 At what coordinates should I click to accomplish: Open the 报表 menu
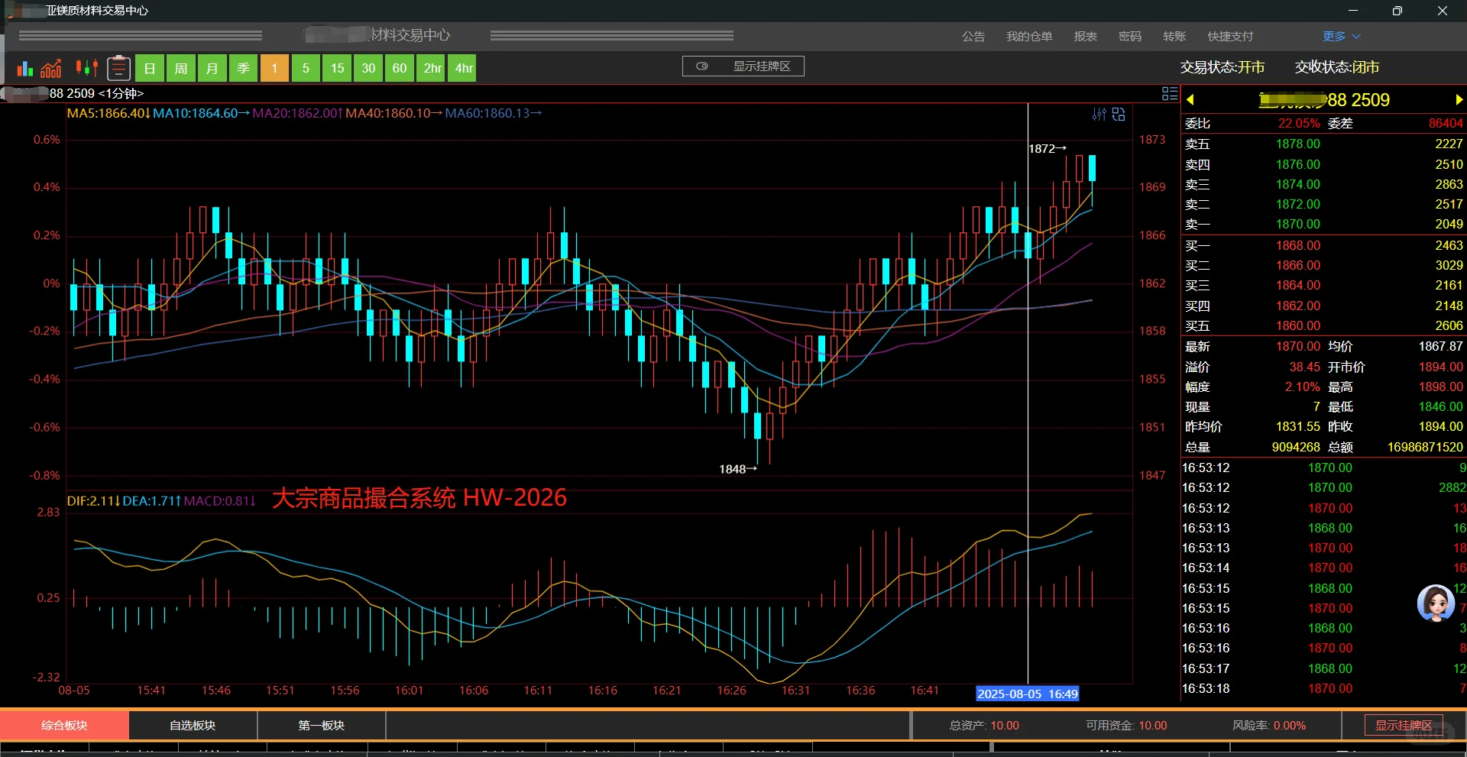click(x=1086, y=37)
